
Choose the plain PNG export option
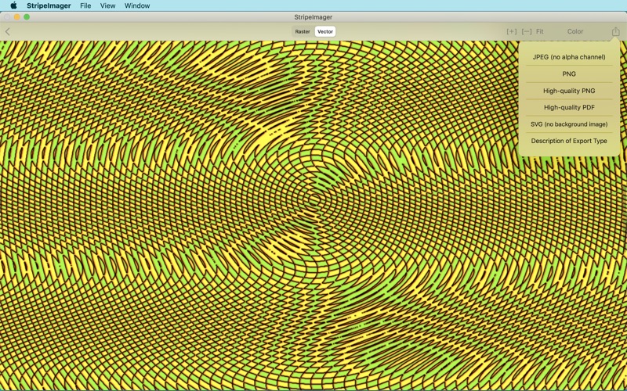(569, 74)
